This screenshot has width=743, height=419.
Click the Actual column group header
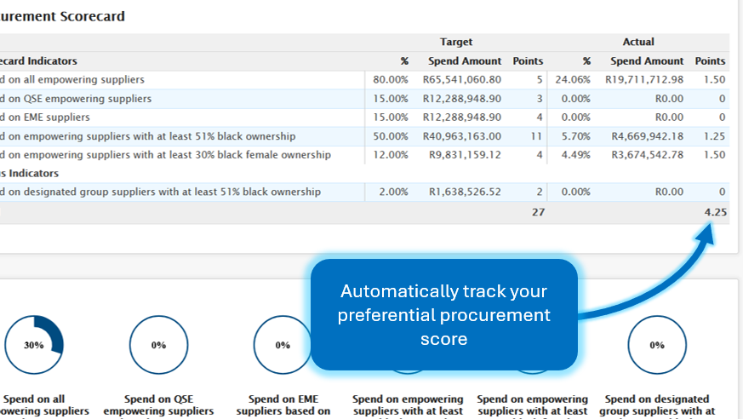pyautogui.click(x=638, y=42)
